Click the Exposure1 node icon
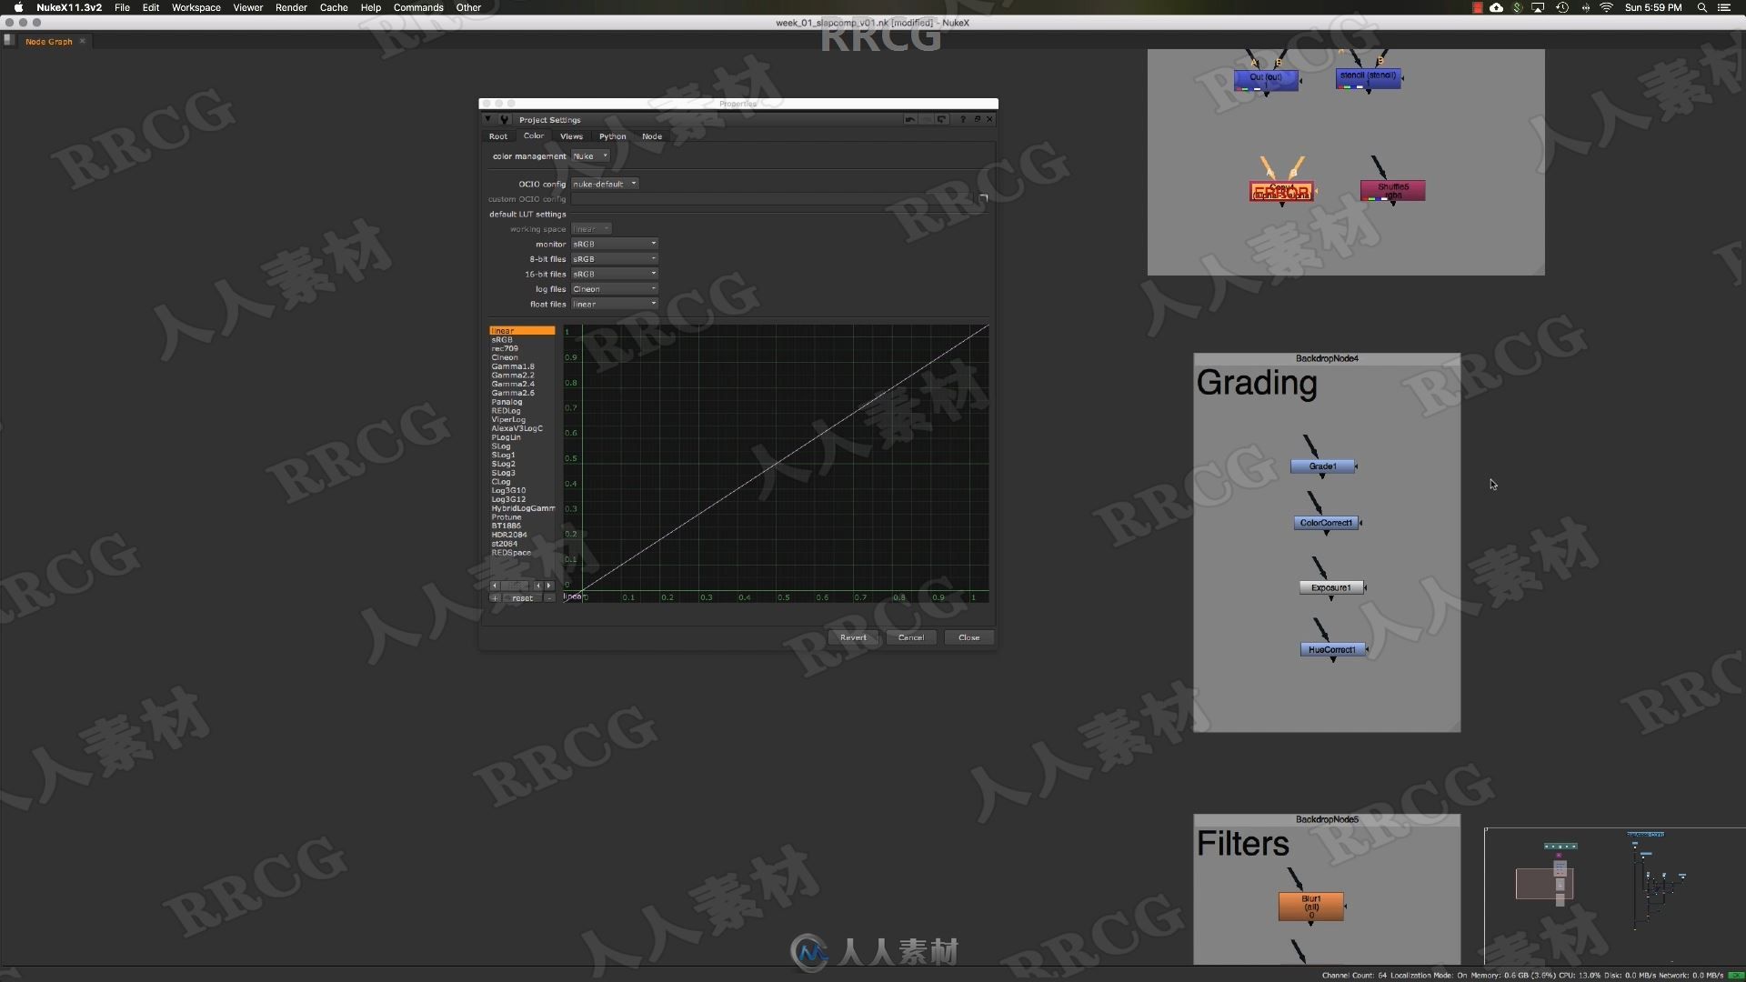The image size is (1746, 982). [x=1329, y=586]
